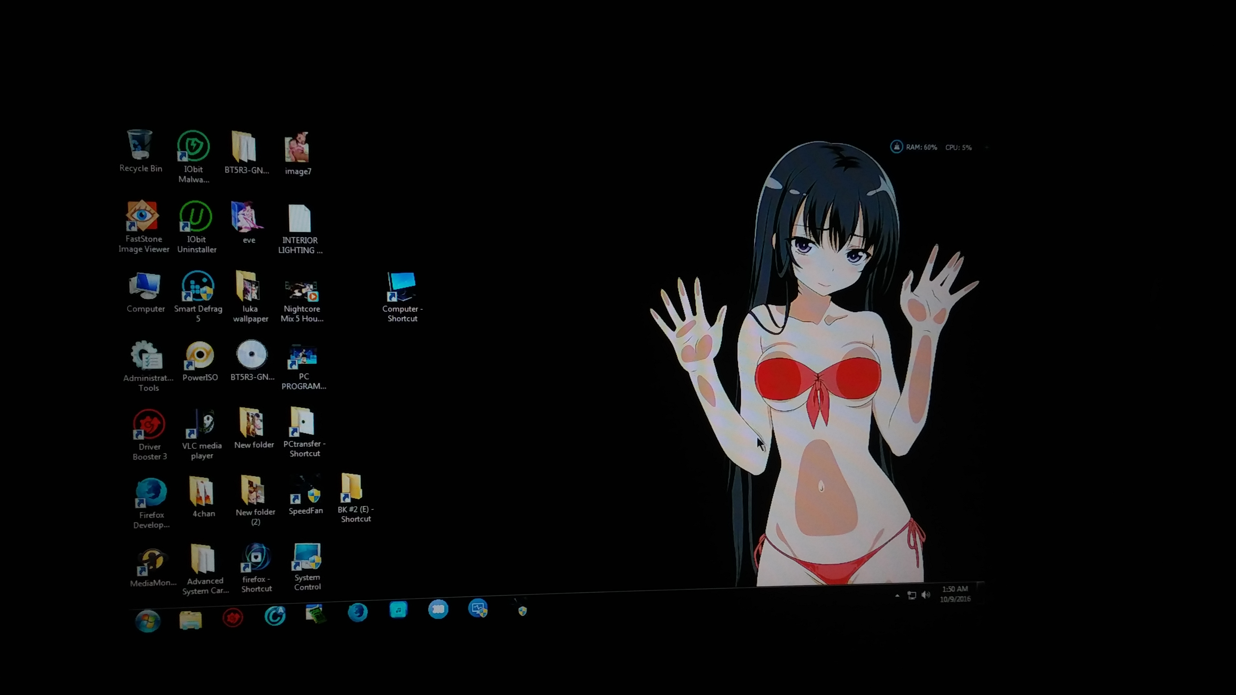This screenshot has width=1236, height=695.
Task: Open the clock showing 1:50 AM
Action: [x=955, y=594]
